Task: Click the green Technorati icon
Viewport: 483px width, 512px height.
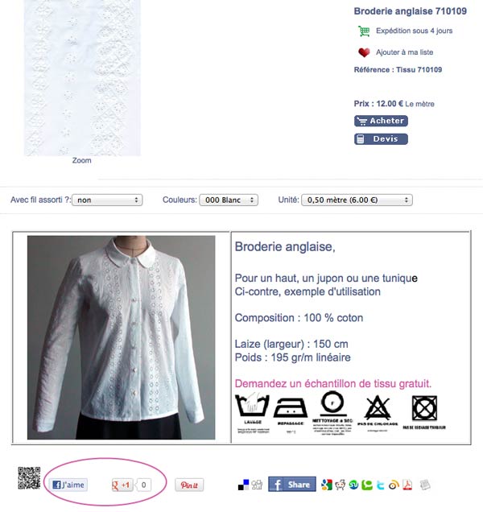Action: coord(367,485)
